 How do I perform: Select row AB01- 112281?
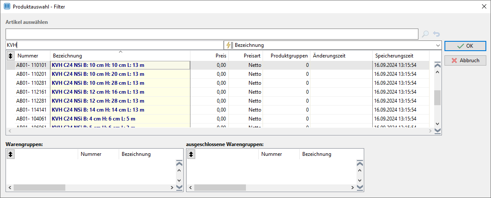(x=218, y=101)
